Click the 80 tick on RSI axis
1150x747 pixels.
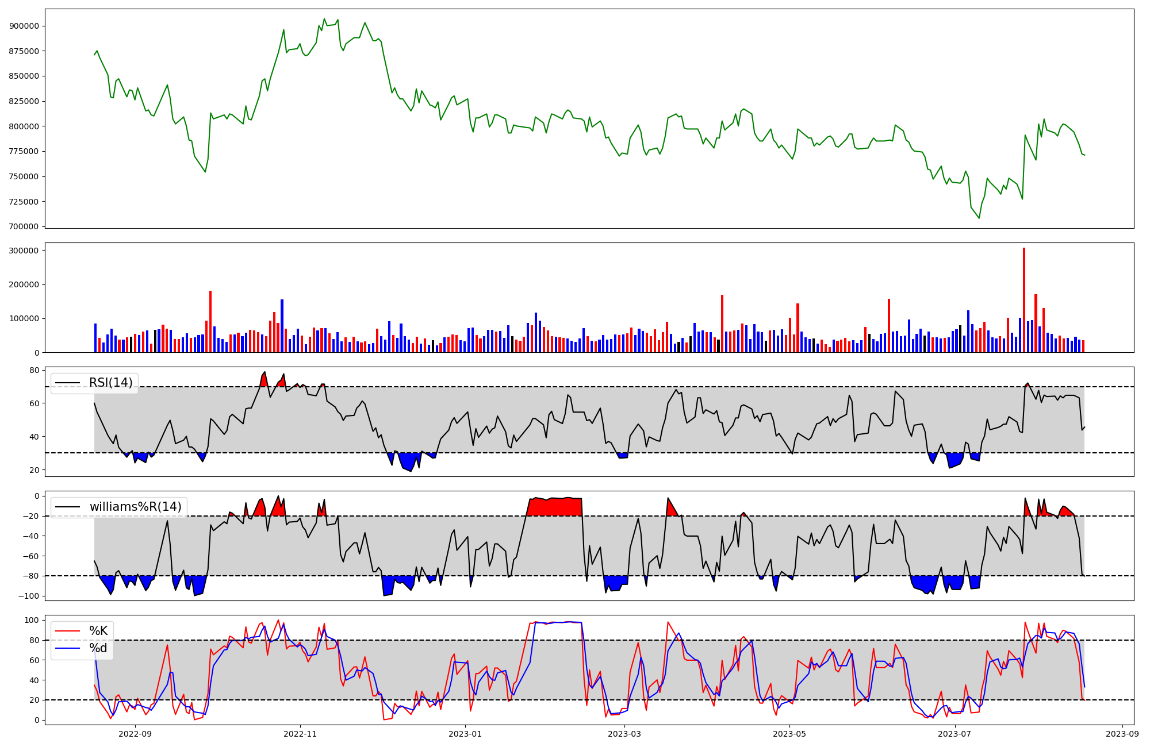point(34,370)
